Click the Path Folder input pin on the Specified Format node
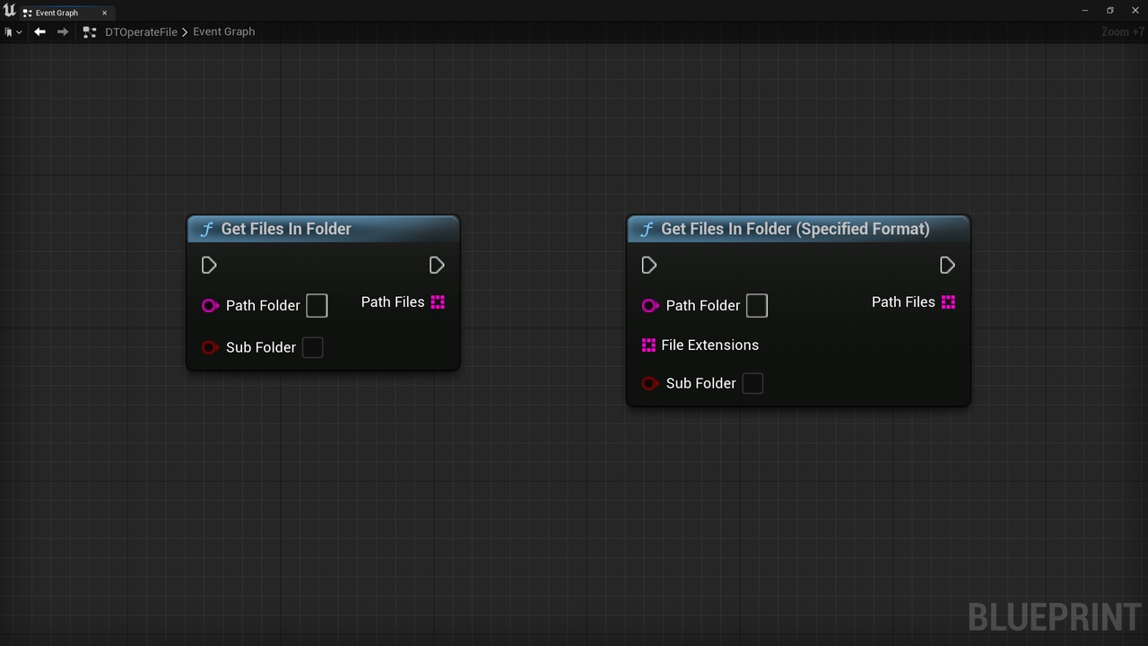 (x=650, y=305)
